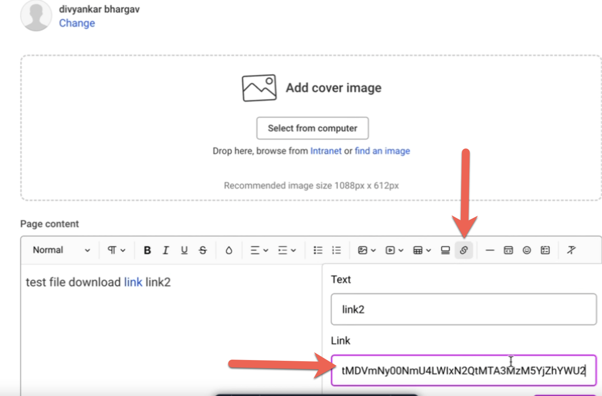Click the insert link icon
Image resolution: width=602 pixels, height=396 pixels.
tap(463, 250)
